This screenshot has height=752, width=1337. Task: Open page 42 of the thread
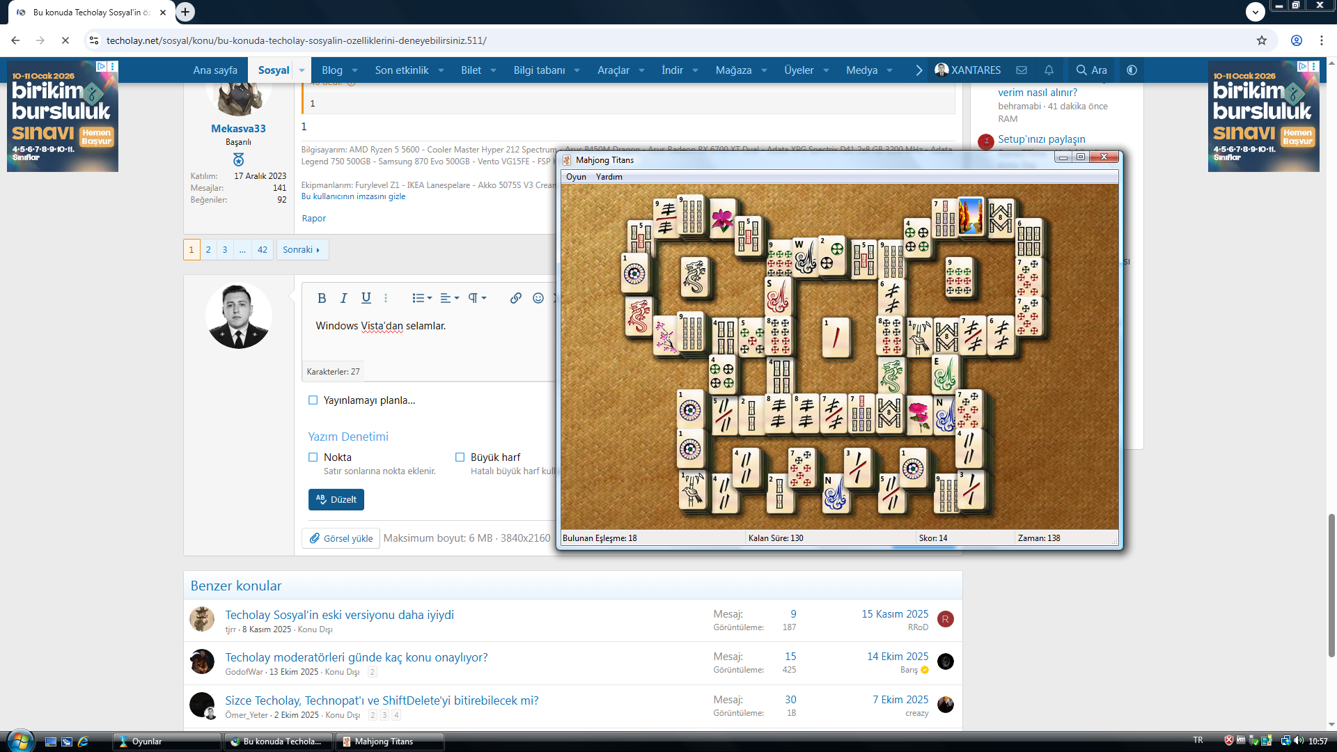point(263,250)
